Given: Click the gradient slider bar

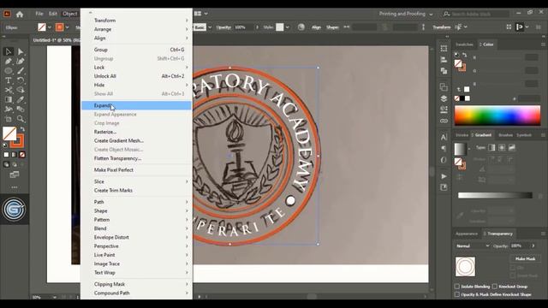Looking at the screenshot, I should [x=495, y=195].
